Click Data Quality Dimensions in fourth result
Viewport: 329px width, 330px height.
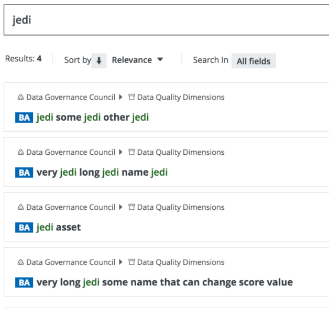coord(181,262)
